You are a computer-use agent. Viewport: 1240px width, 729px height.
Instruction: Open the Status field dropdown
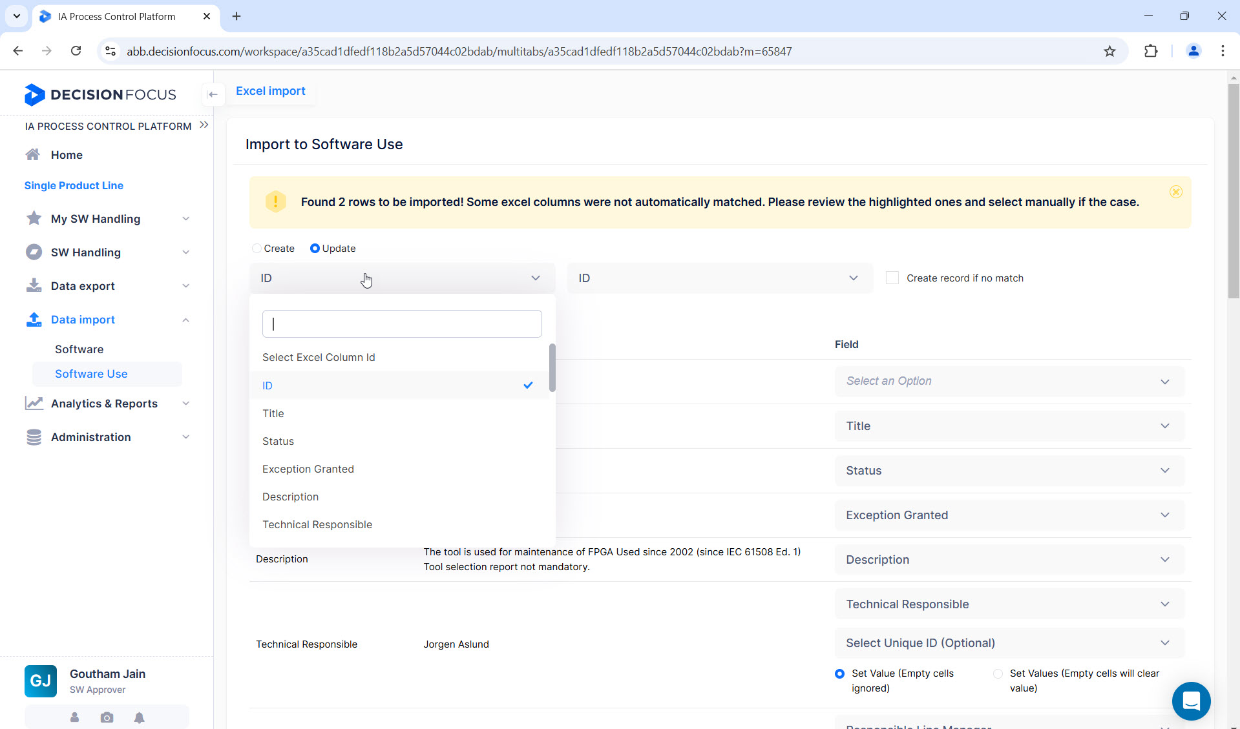tap(1009, 470)
